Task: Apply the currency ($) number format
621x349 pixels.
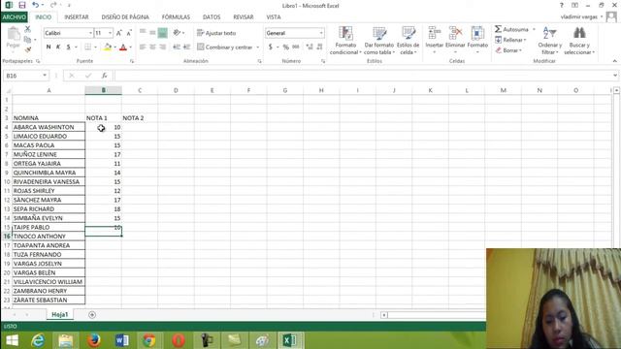Action: click(270, 48)
